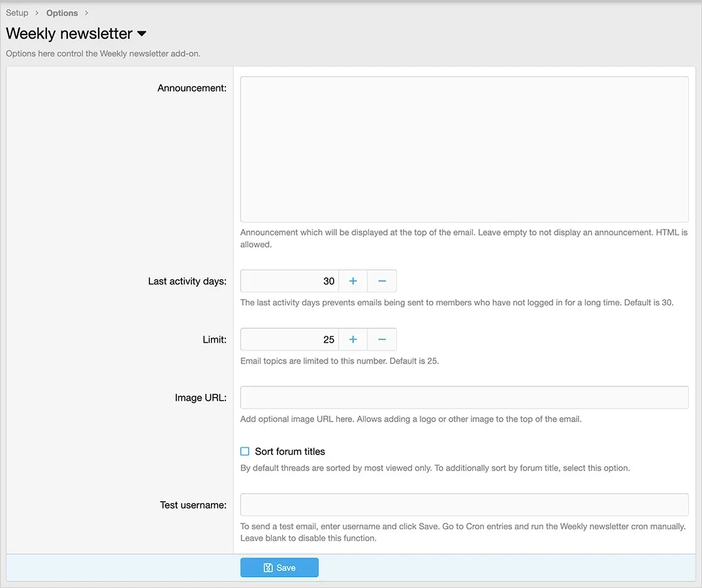Enable the Sort forum titles checkbox
Viewport: 702px width, 588px height.
(x=245, y=451)
